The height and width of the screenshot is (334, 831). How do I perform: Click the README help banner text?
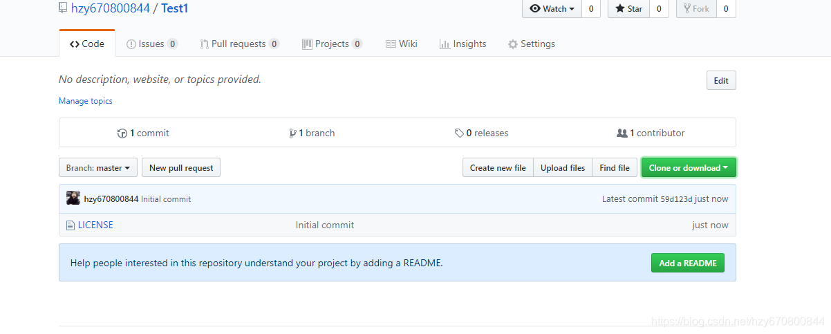pyautogui.click(x=256, y=263)
